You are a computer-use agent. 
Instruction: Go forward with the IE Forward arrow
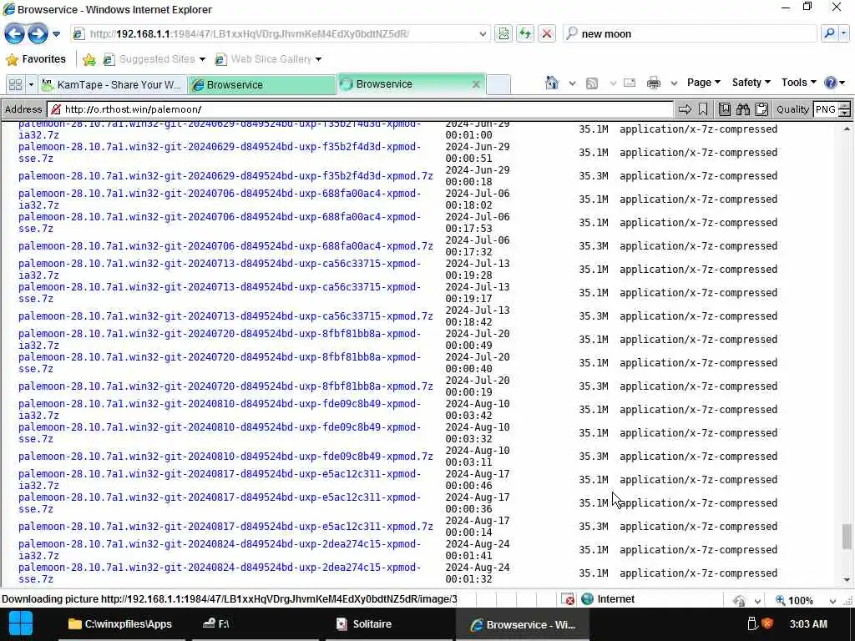pyautogui.click(x=38, y=33)
